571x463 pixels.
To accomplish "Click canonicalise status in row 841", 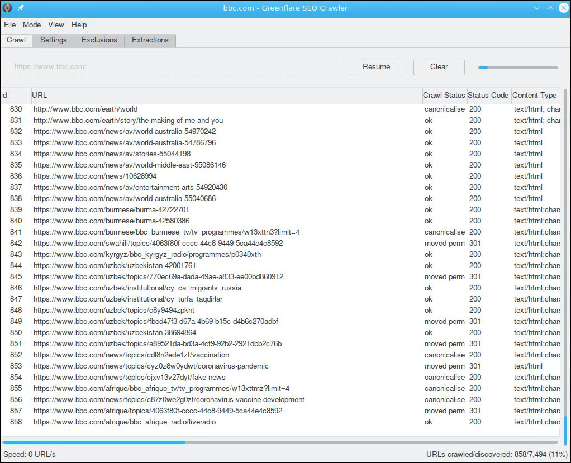I will (445, 232).
